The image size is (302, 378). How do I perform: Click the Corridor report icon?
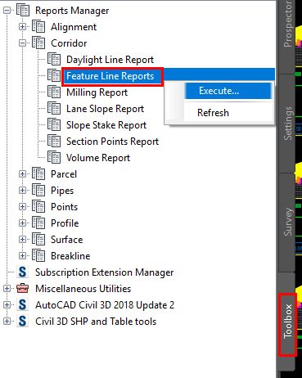click(38, 43)
